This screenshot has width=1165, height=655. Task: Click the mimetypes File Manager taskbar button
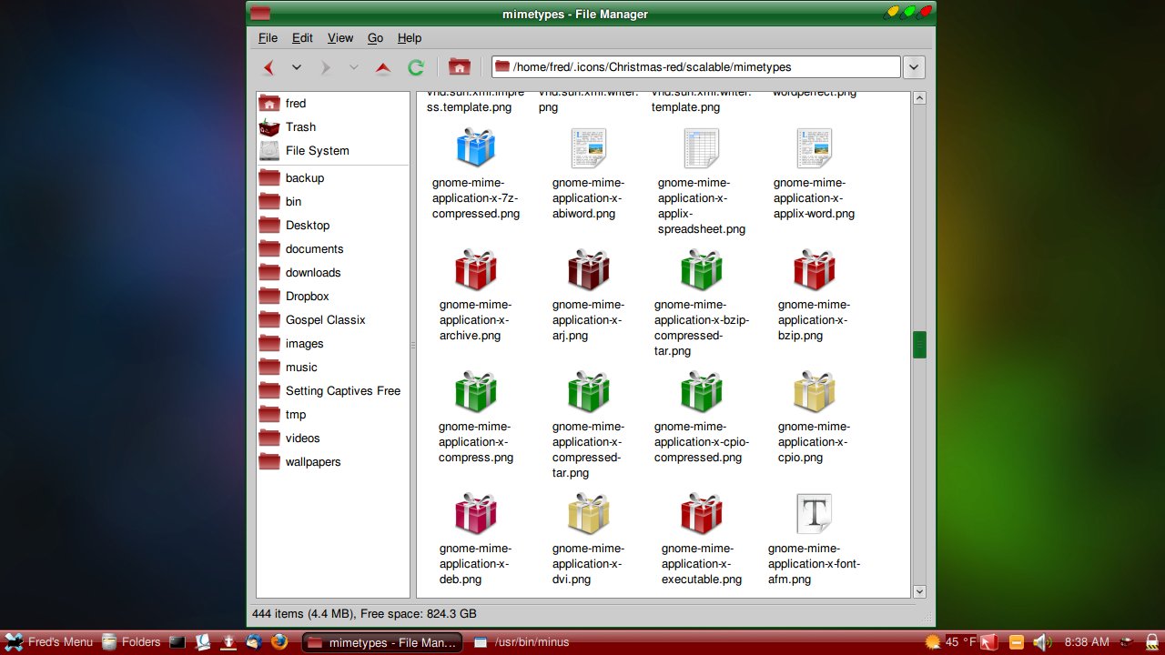pos(382,642)
